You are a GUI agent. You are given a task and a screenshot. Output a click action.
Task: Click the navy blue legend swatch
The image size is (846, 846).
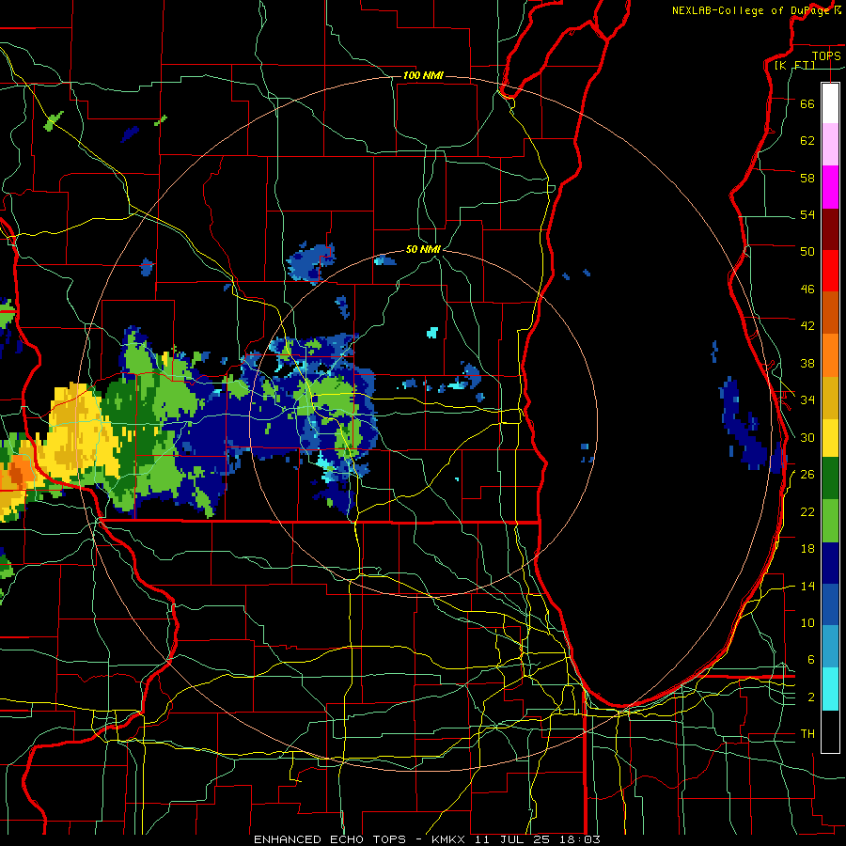tap(830, 563)
